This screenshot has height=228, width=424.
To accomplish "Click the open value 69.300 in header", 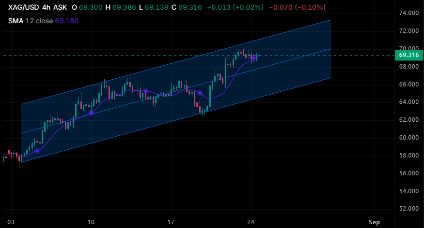I will click(x=91, y=7).
